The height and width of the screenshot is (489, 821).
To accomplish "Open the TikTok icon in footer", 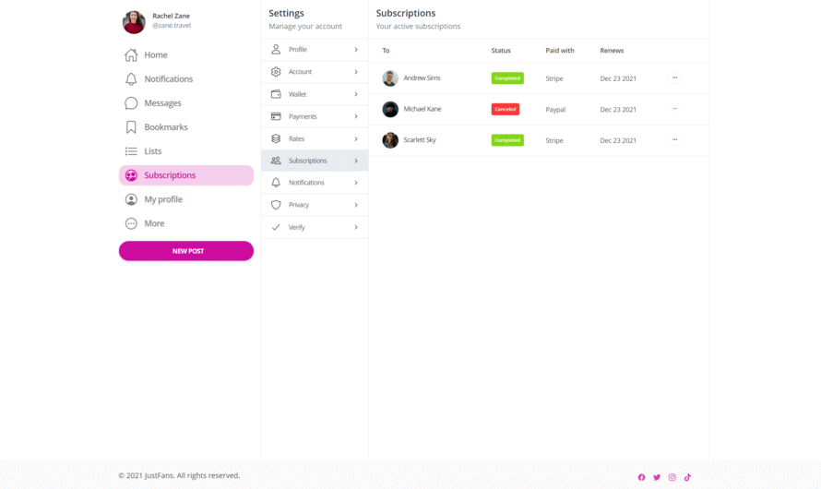I will 687,477.
